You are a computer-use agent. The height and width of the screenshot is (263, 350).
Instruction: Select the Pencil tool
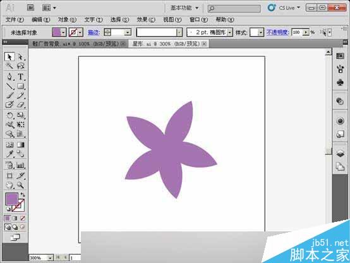21,95
